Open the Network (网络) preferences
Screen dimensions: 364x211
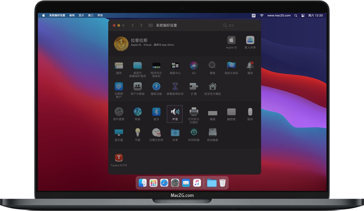click(x=137, y=112)
